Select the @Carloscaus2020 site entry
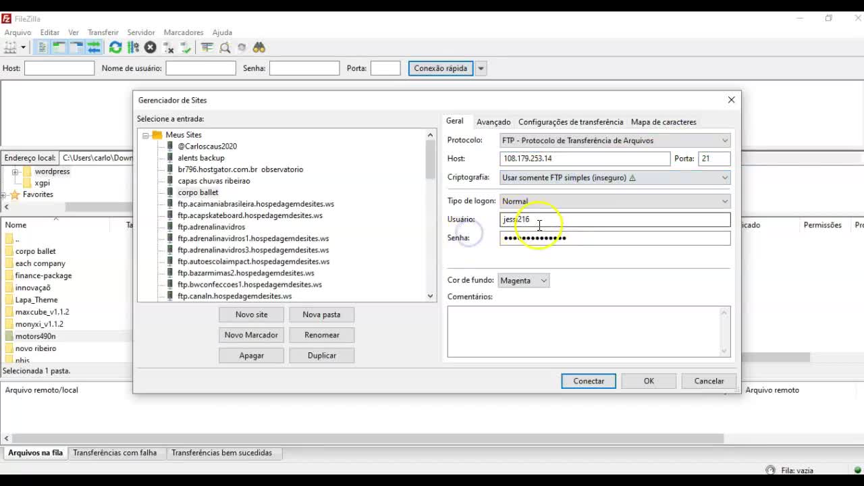 [207, 146]
